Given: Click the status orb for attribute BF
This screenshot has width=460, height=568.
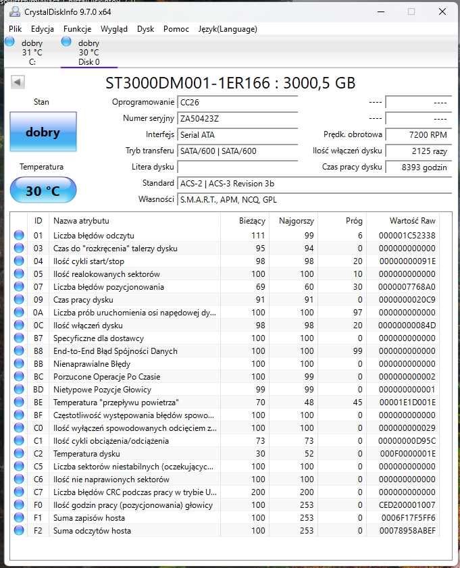Looking at the screenshot, I should [19, 415].
